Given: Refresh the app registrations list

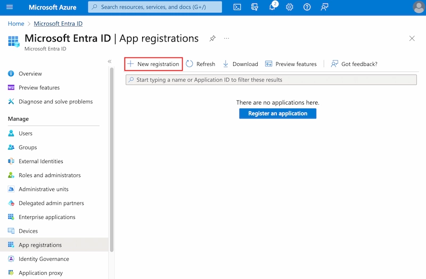Looking at the screenshot, I should tap(200, 64).
